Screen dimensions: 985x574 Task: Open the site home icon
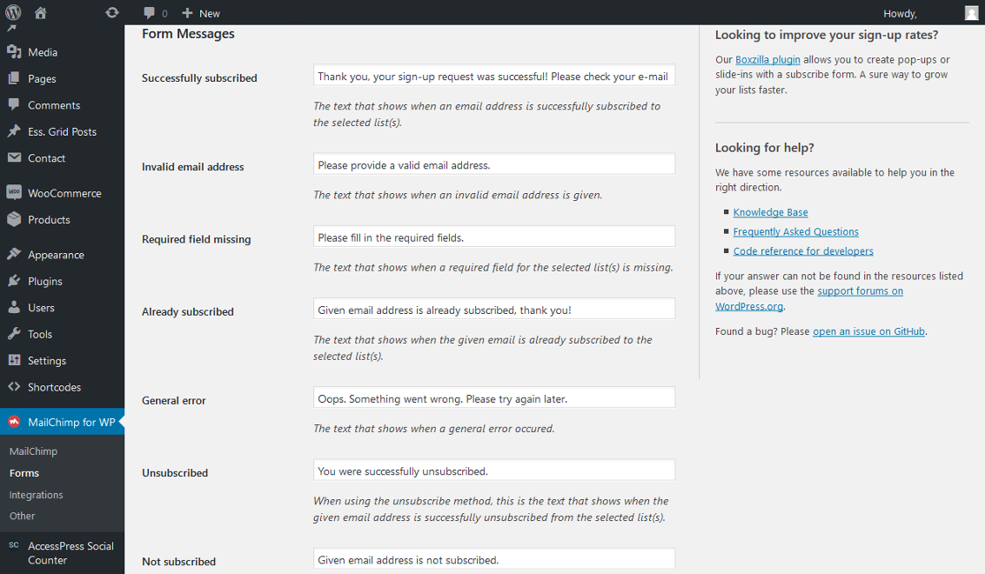click(x=41, y=13)
